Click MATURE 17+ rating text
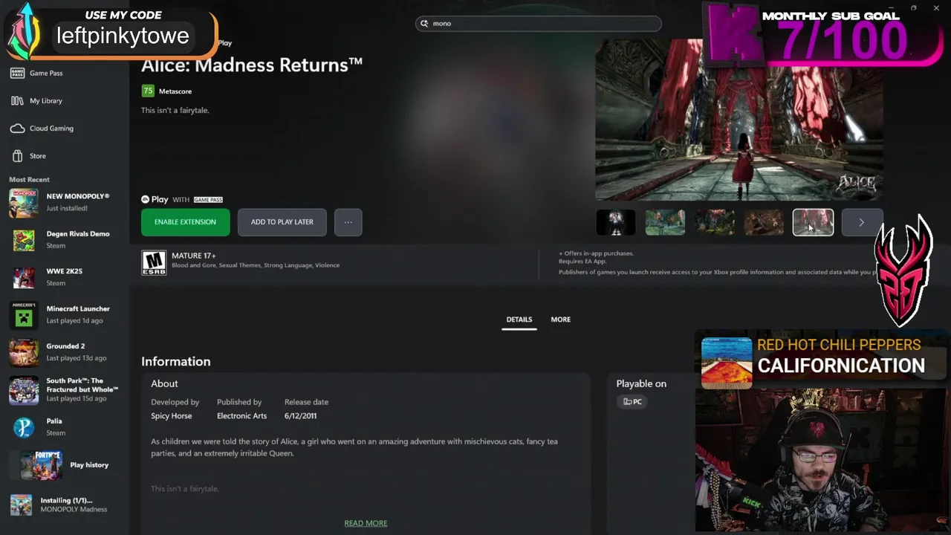The image size is (951, 535). pyautogui.click(x=194, y=256)
